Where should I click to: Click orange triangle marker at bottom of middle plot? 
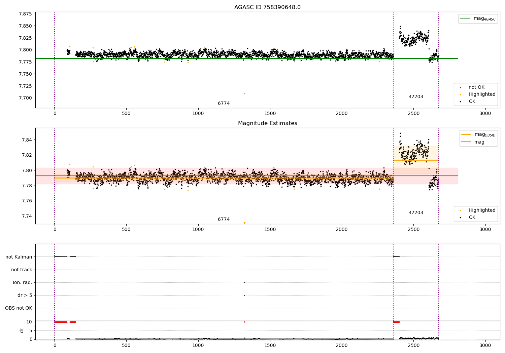(x=244, y=223)
